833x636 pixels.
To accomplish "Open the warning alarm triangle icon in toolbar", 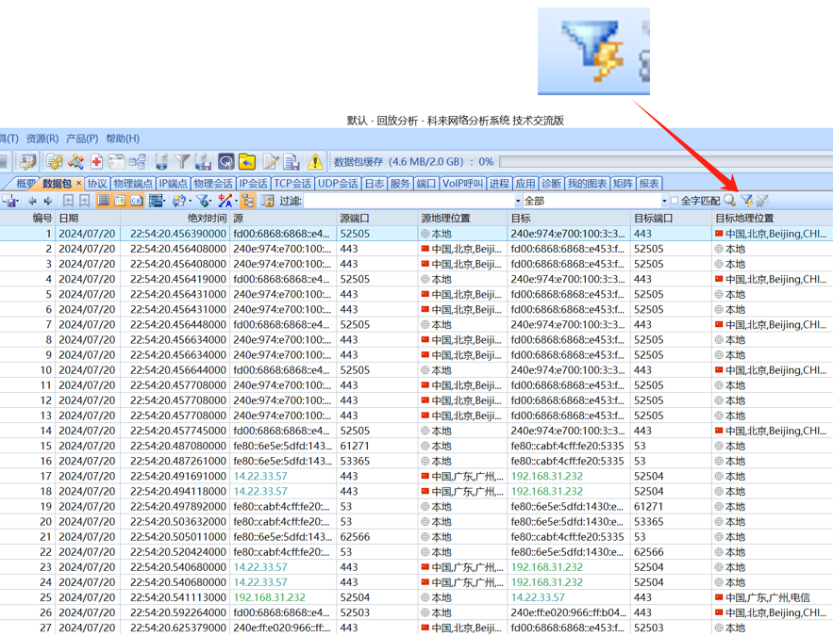I will point(313,162).
